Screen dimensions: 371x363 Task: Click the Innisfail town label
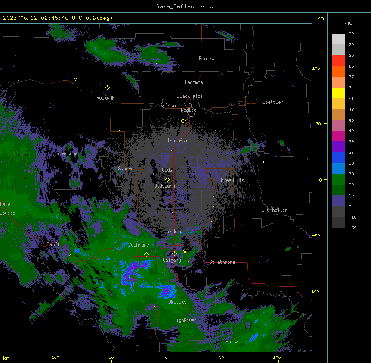click(179, 141)
